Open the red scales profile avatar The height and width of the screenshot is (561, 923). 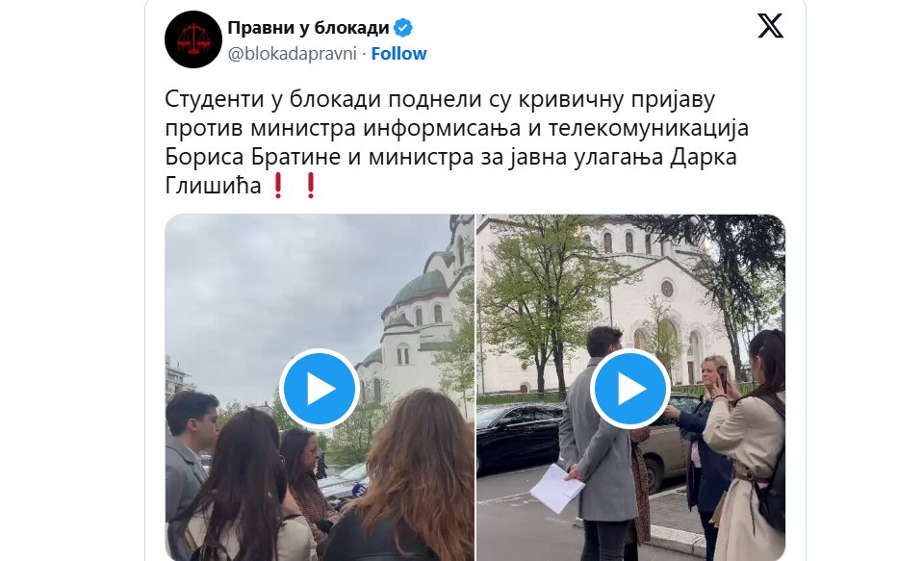coord(193,39)
